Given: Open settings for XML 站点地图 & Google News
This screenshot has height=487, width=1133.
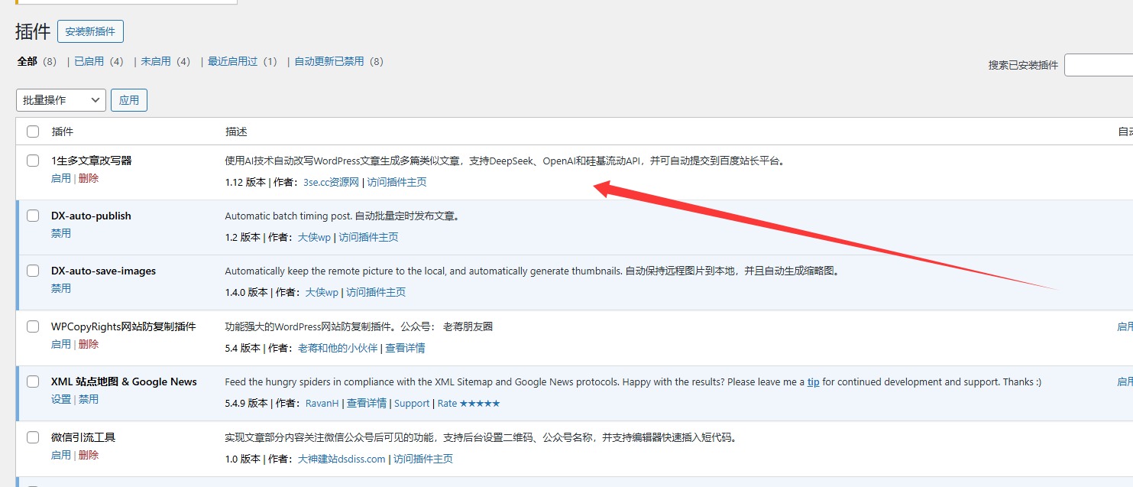Looking at the screenshot, I should coord(60,398).
